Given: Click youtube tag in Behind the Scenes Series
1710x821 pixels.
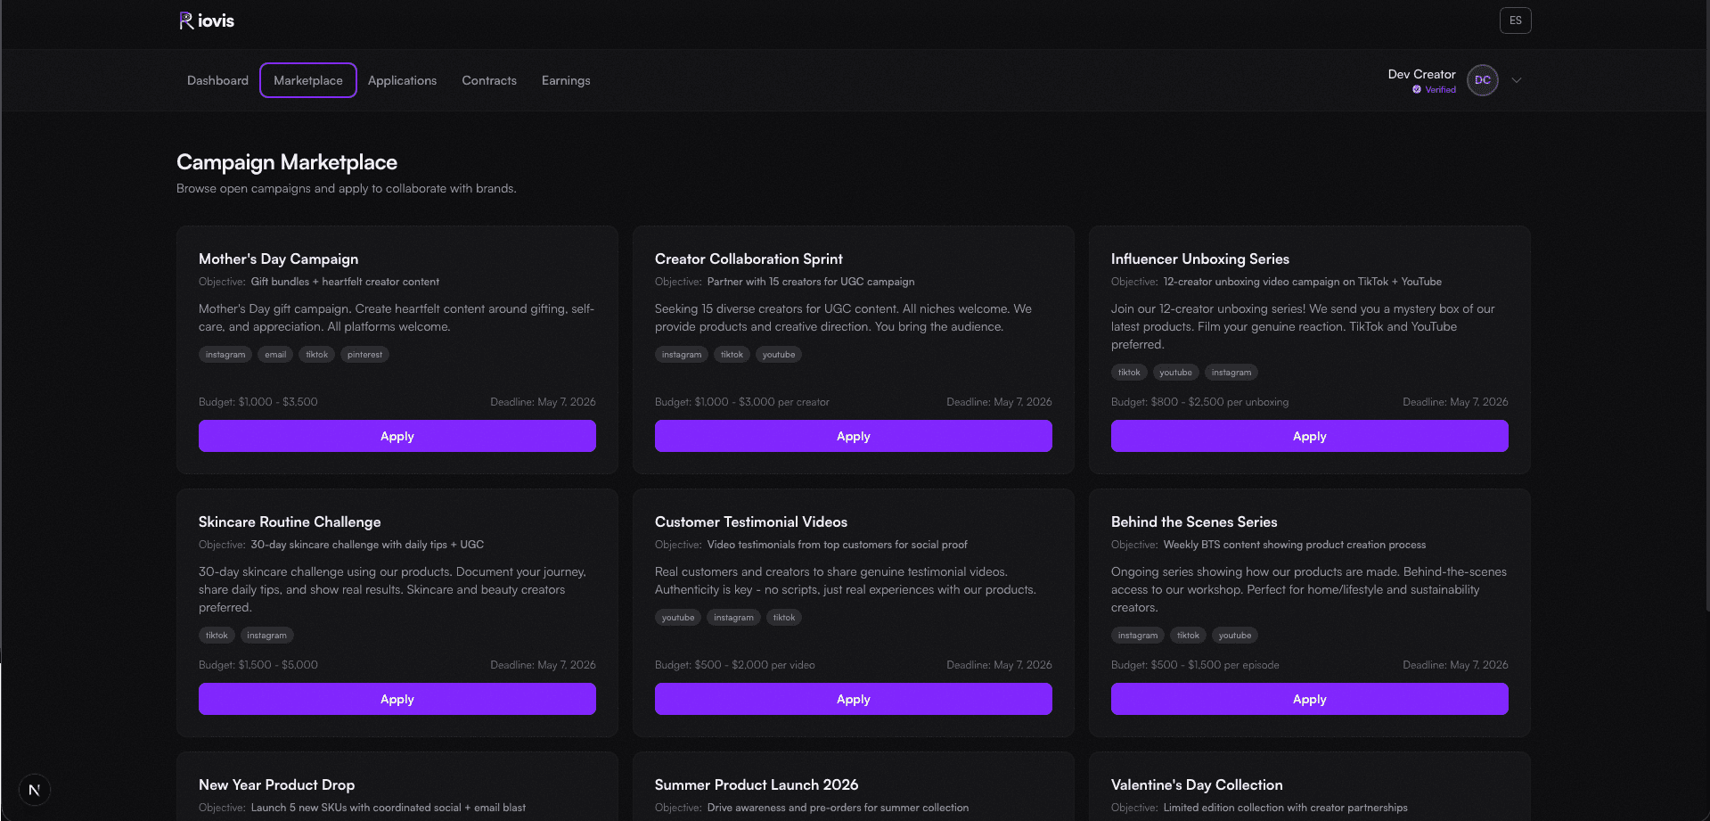Looking at the screenshot, I should click(1235, 636).
